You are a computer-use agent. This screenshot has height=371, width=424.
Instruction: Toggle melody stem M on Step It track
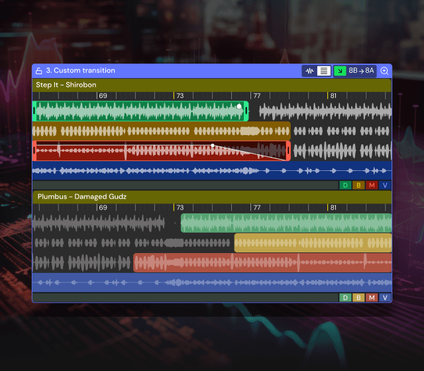[372, 185]
